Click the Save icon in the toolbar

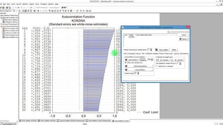[x=3, y=8]
